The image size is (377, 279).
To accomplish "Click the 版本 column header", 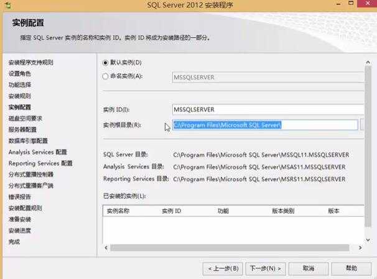I will pos(333,211).
